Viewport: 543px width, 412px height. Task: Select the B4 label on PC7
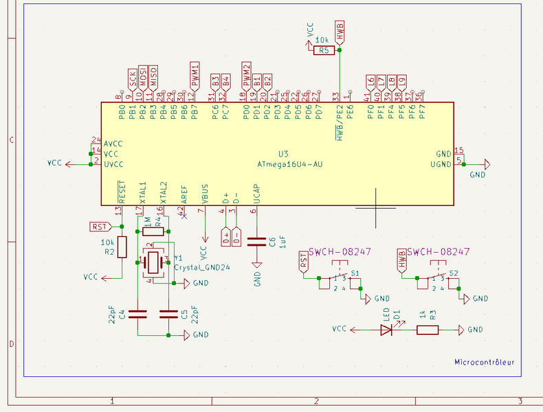(x=225, y=82)
